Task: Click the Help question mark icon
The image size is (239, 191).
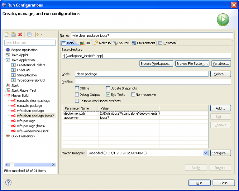Action: (x=9, y=182)
